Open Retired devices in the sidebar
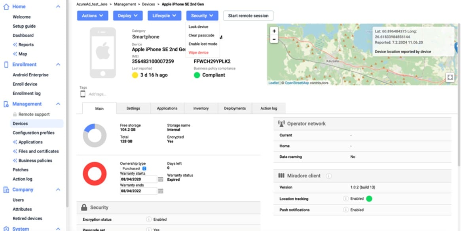This screenshot has width=461, height=231. coord(27,218)
